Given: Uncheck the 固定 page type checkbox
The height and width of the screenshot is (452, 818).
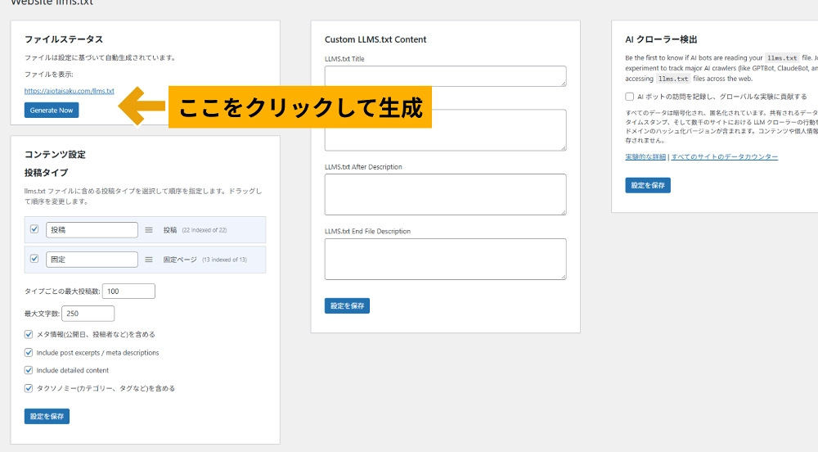Looking at the screenshot, I should click(34, 259).
